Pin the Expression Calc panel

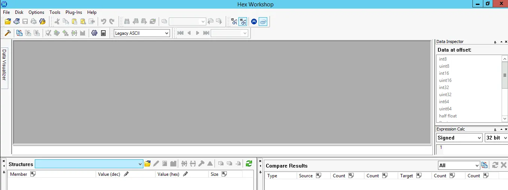pos(495,129)
